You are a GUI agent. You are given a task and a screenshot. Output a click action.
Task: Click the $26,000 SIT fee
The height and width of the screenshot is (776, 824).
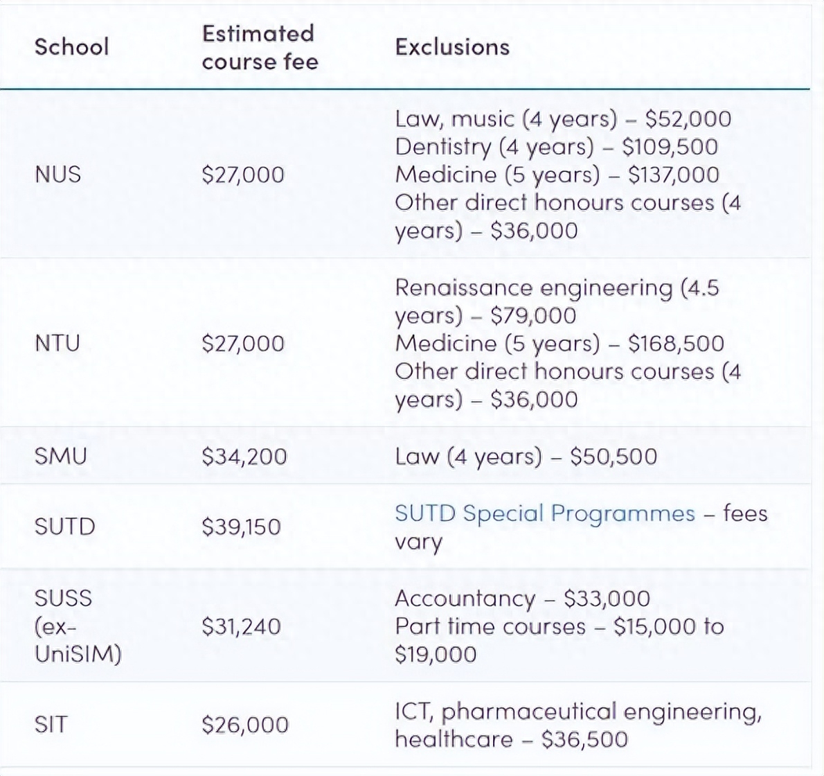click(x=244, y=725)
